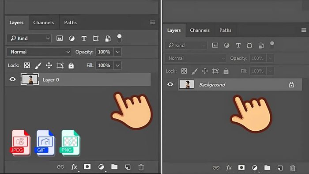Select Background layer thumbnail
This screenshot has height=174, width=309.
(x=186, y=84)
